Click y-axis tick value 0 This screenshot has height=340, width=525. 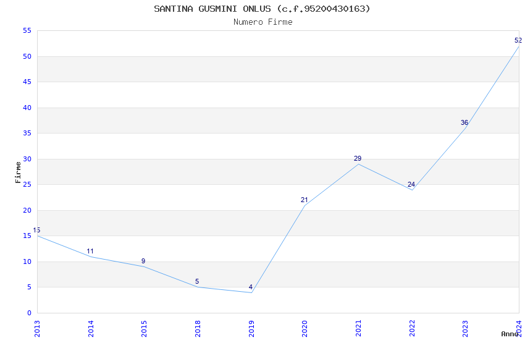(x=30, y=313)
